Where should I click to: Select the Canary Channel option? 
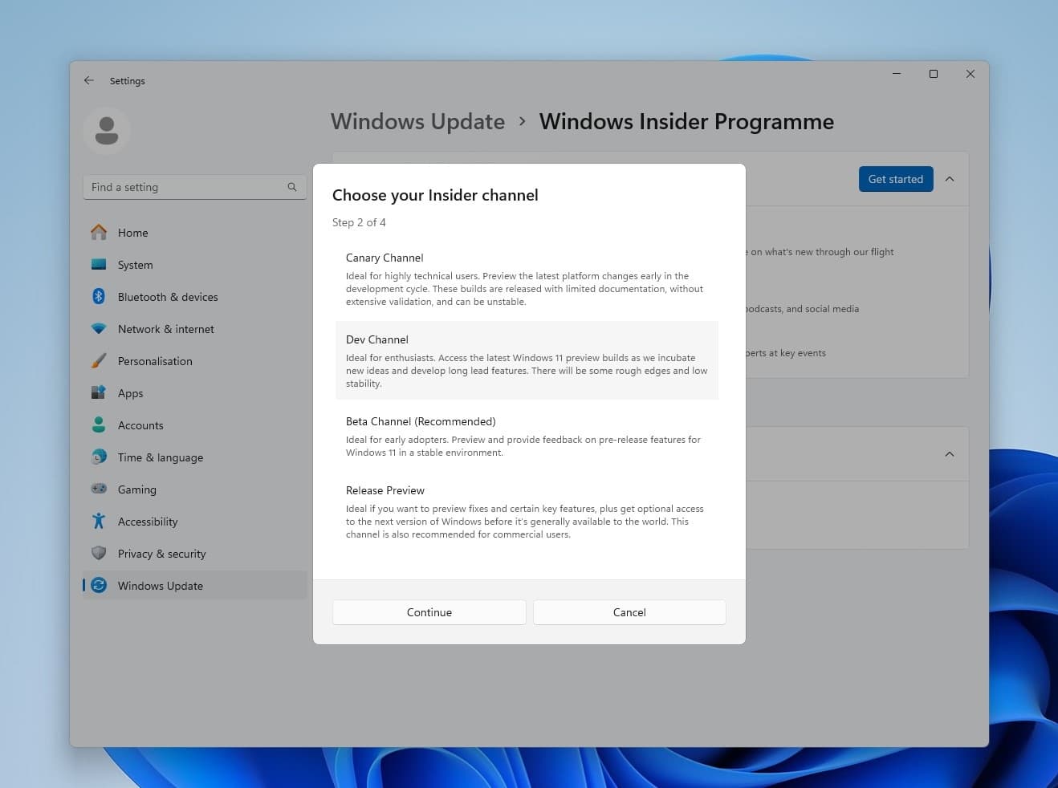pos(527,279)
